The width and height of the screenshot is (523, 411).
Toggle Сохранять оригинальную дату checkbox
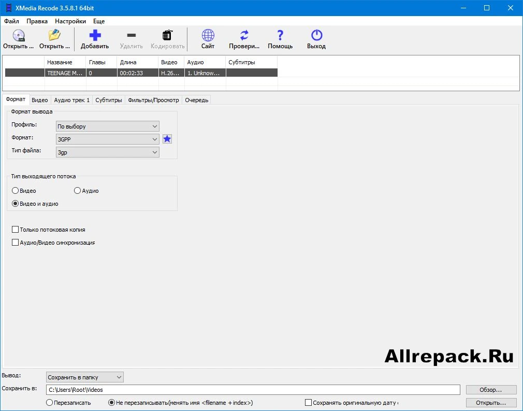pos(308,403)
